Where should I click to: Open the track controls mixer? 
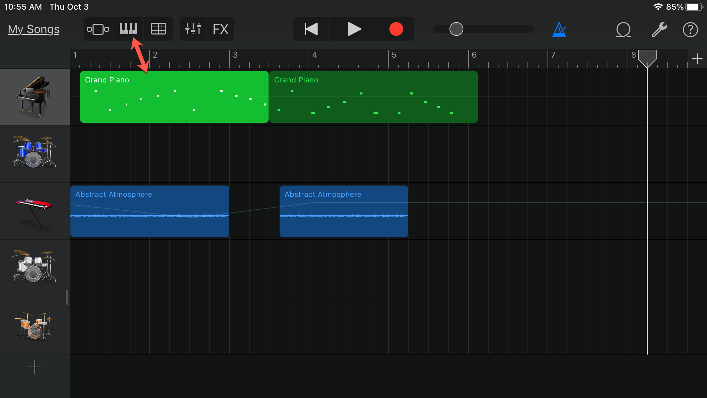[193, 29]
